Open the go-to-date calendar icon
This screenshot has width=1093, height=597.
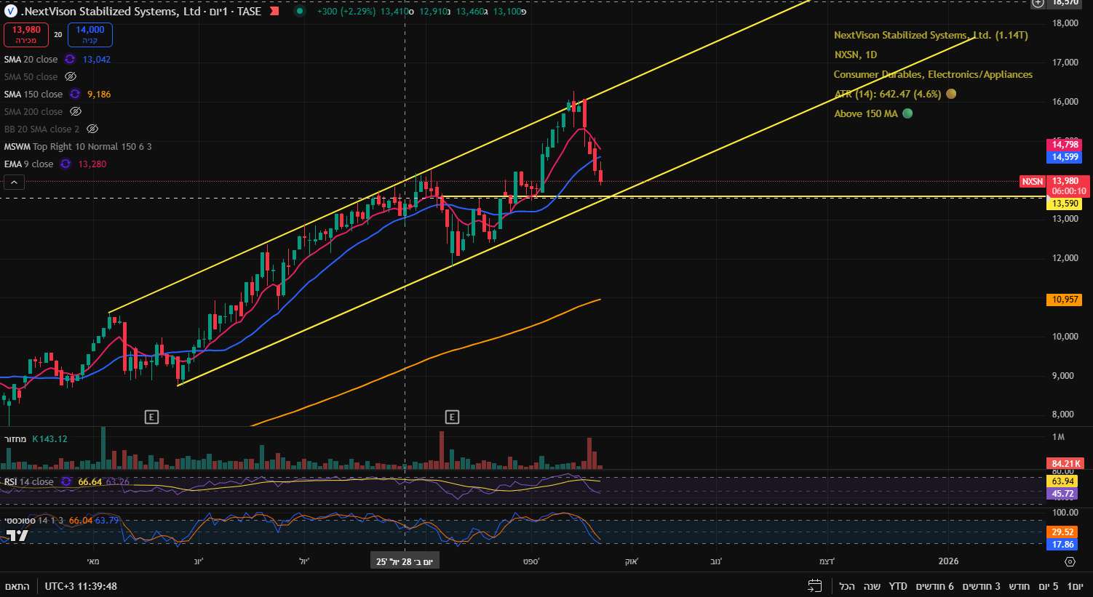point(815,585)
